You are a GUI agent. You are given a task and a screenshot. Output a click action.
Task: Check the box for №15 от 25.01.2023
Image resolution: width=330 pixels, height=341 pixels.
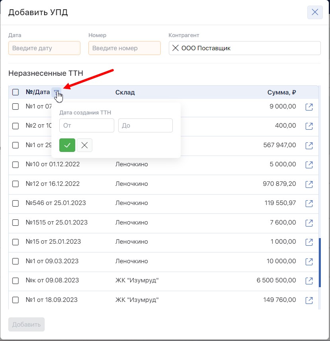(x=16, y=242)
